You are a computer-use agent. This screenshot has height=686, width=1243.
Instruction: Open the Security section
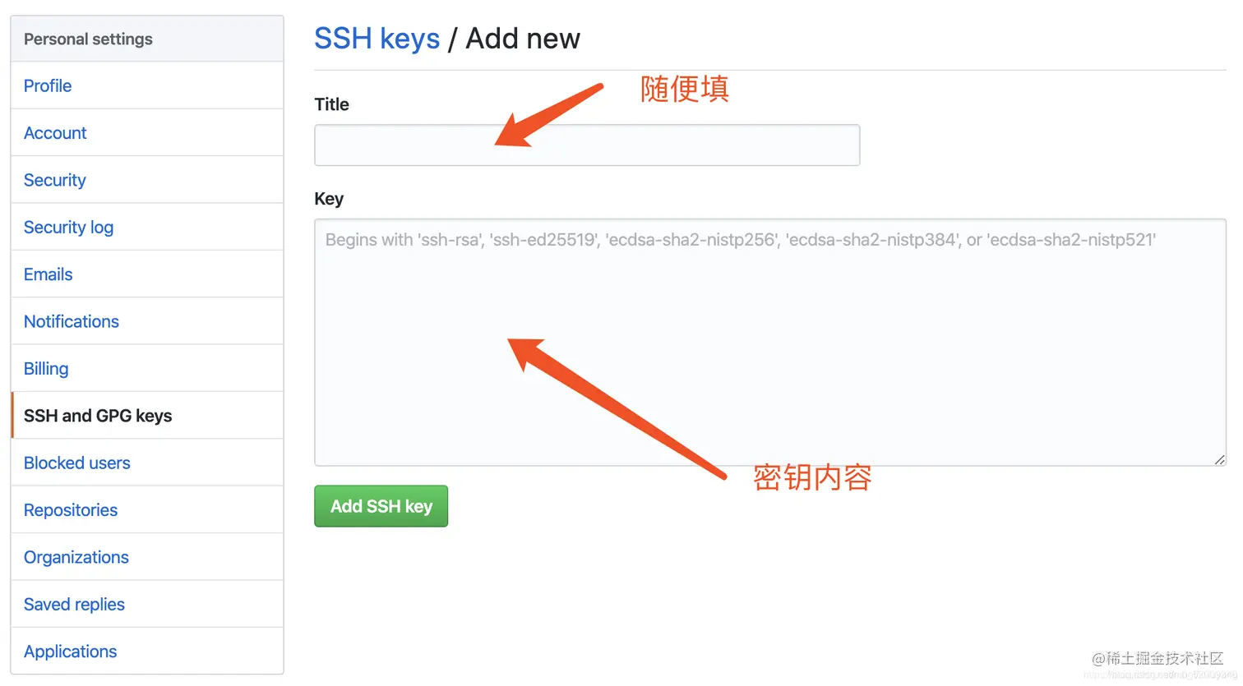point(147,180)
